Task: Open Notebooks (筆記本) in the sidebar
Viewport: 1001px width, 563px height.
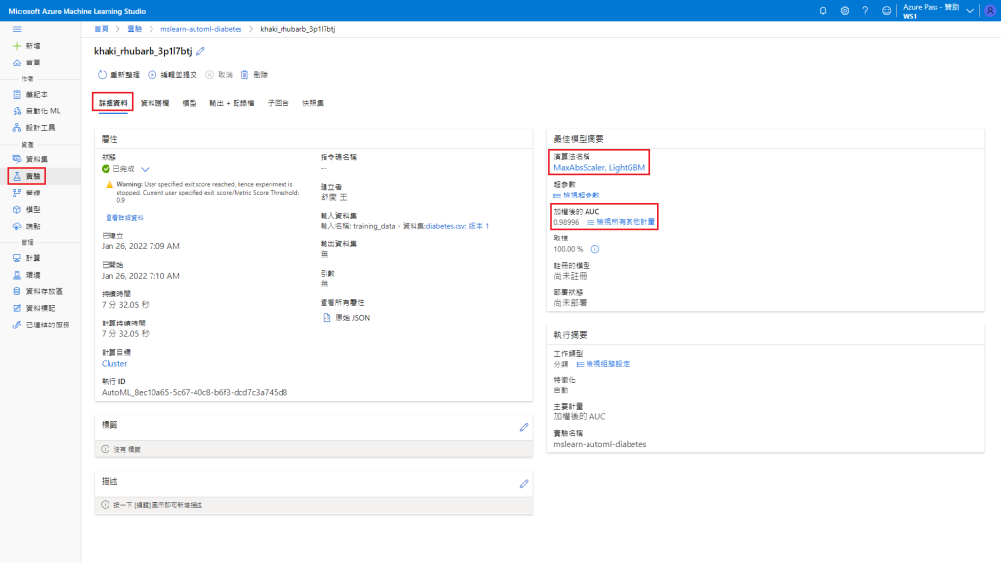Action: tap(30, 95)
